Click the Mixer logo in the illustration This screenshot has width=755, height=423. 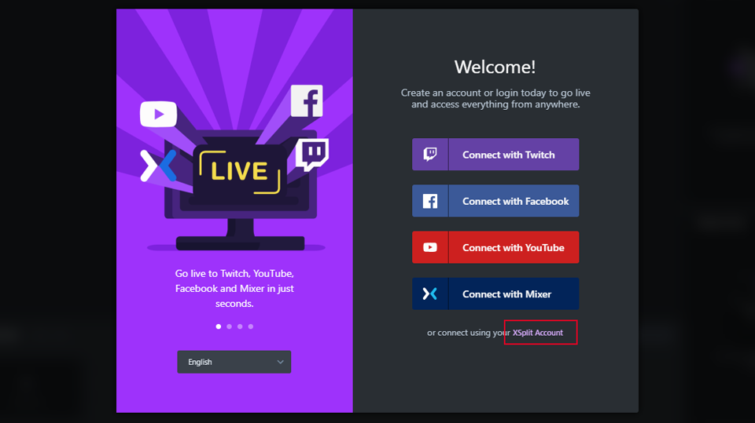[x=158, y=166]
